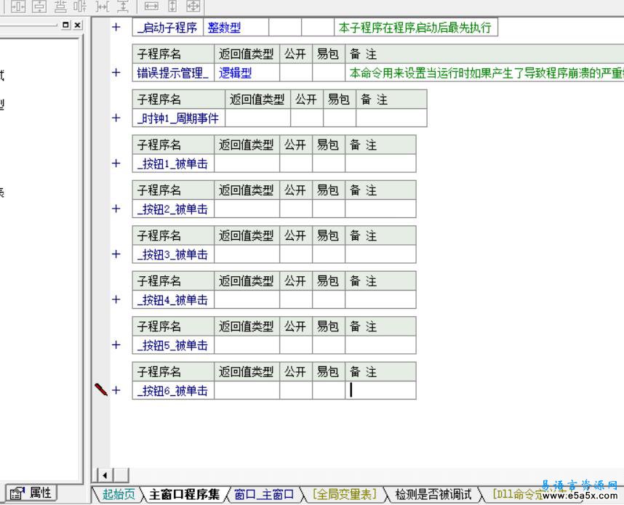The image size is (624, 505).
Task: Toggle 公开 cell for _按钮1_被单击
Action: click(x=295, y=163)
